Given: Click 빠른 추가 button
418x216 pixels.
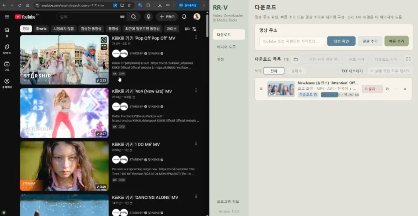Looking at the screenshot, I should click(396, 41).
